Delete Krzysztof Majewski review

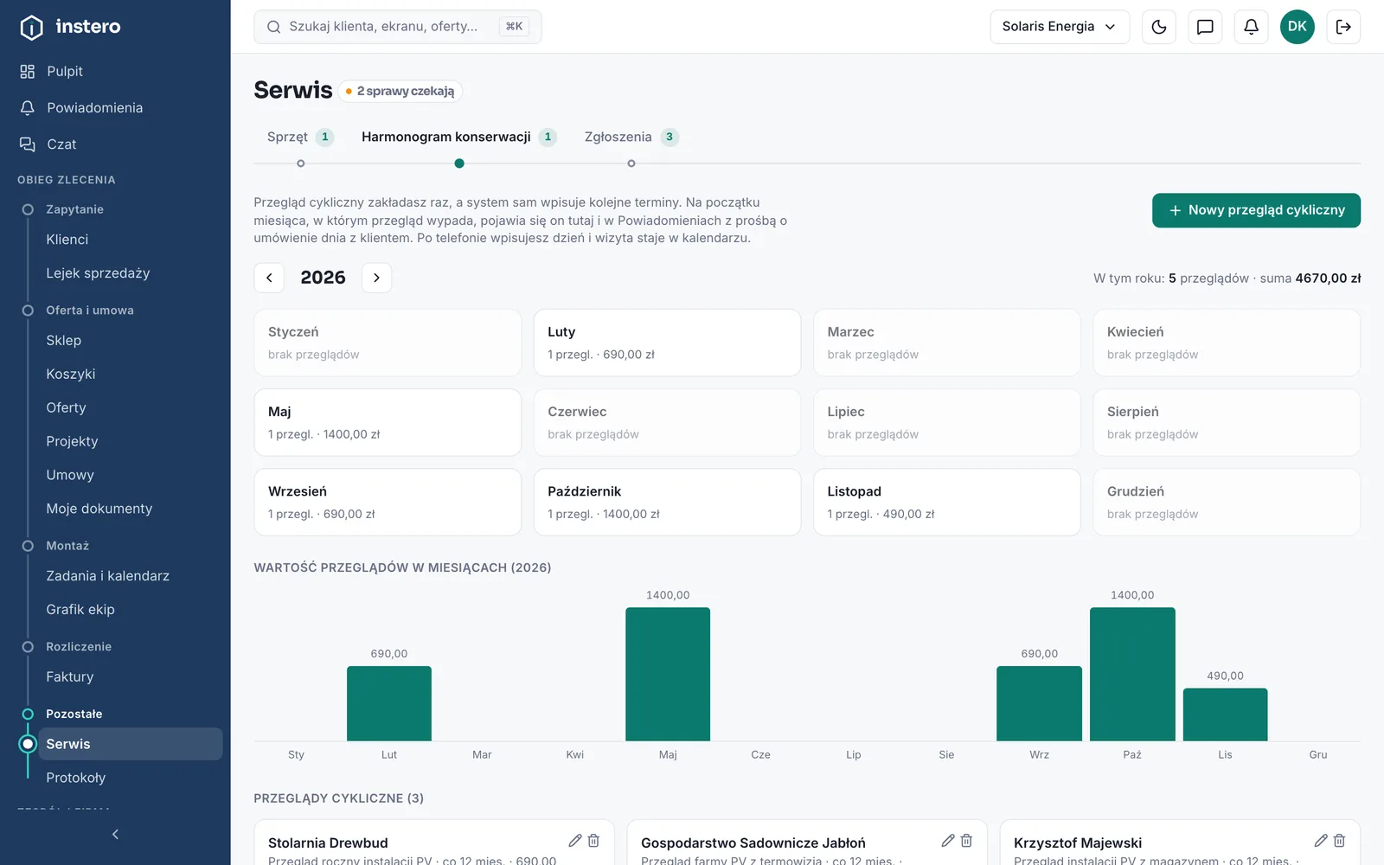click(1339, 841)
